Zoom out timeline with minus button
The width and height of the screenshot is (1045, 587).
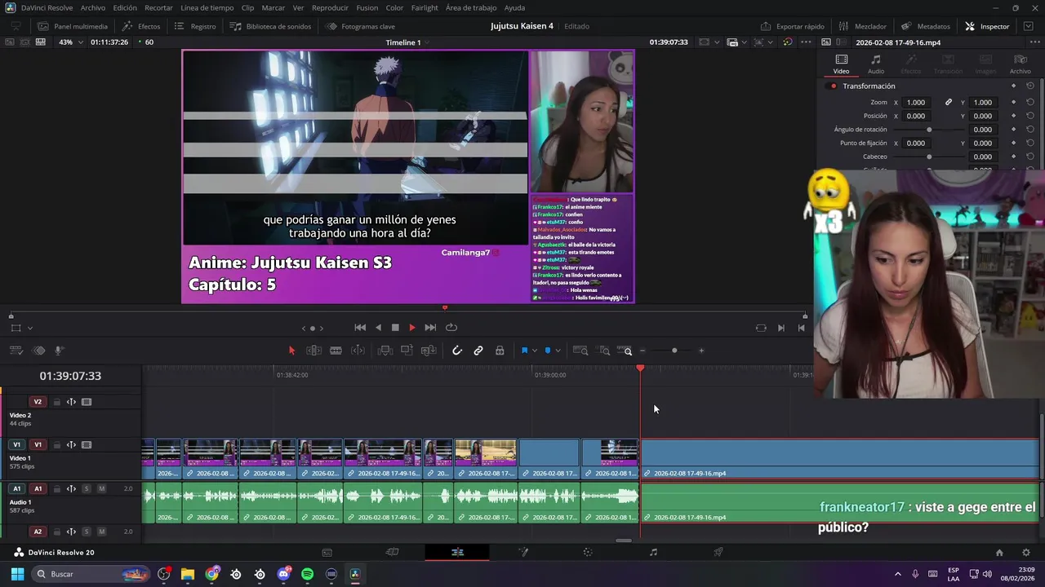click(x=643, y=351)
